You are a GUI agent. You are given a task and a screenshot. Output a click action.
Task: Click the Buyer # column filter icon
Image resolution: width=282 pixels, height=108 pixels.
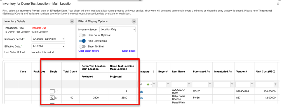click(168, 84)
